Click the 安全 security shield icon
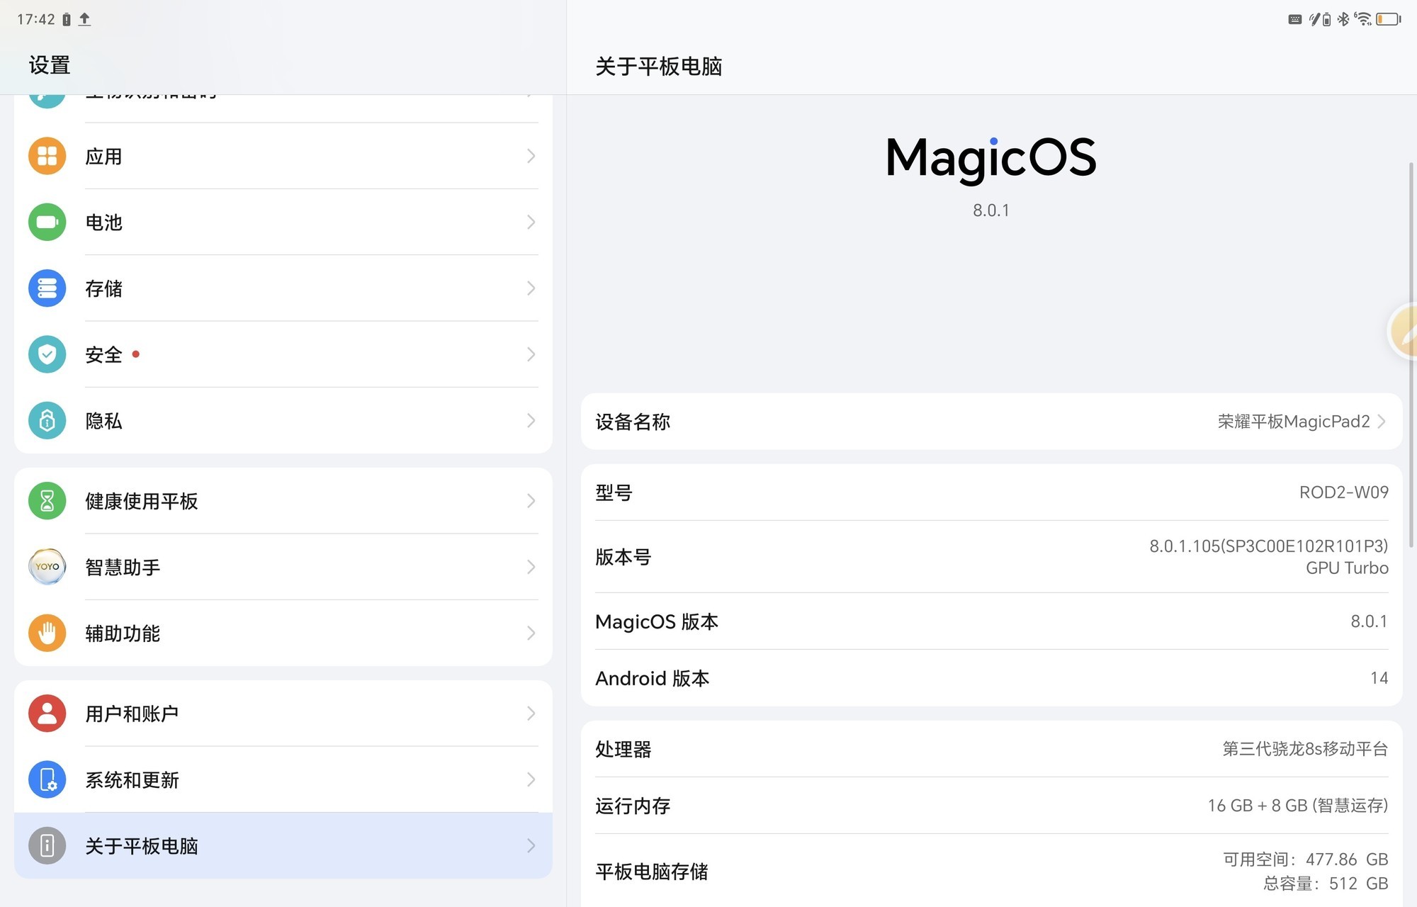 click(x=46, y=354)
